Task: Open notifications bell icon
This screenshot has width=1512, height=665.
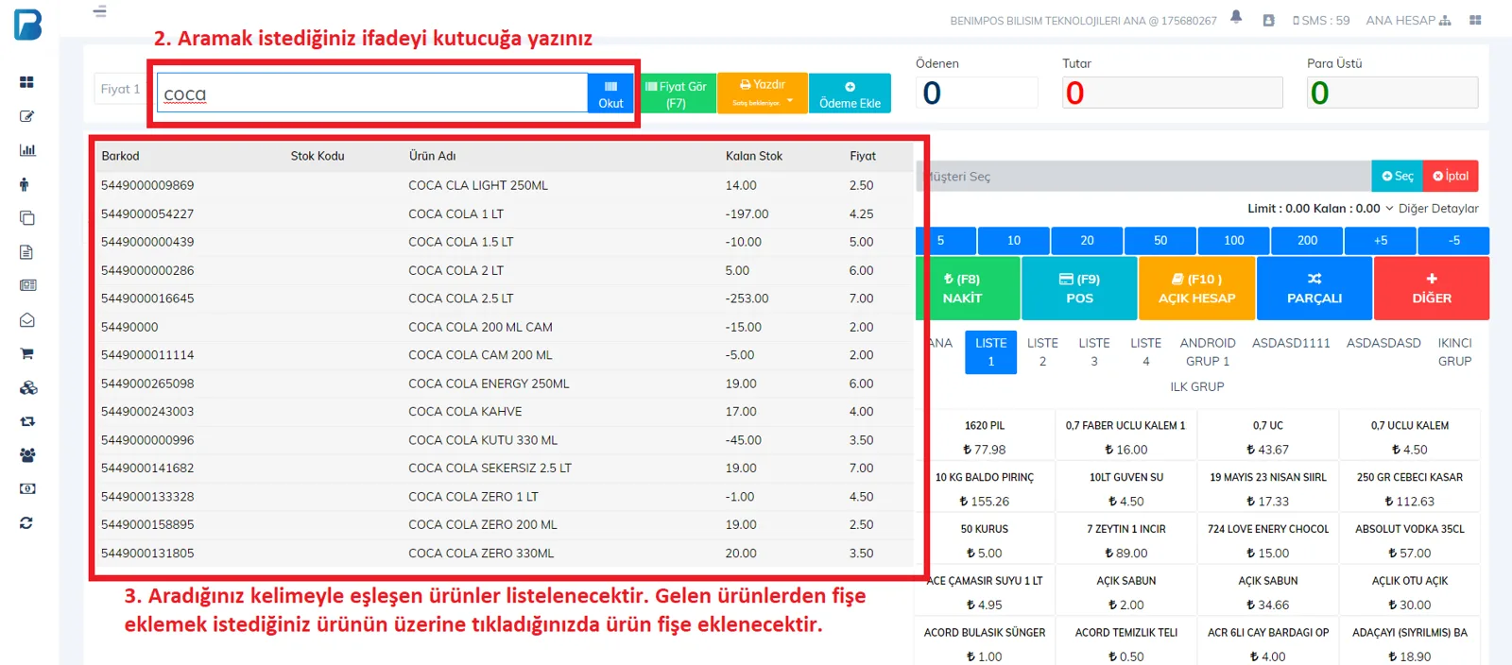Action: pos(1236,17)
